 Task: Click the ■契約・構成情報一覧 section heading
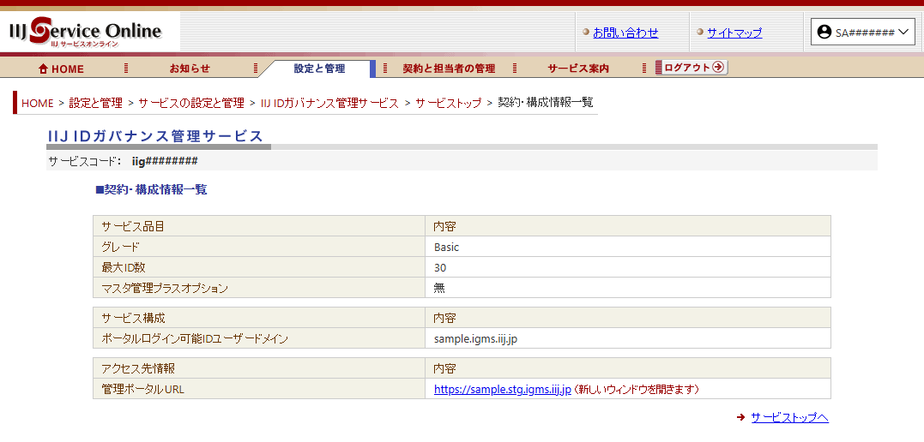[152, 190]
